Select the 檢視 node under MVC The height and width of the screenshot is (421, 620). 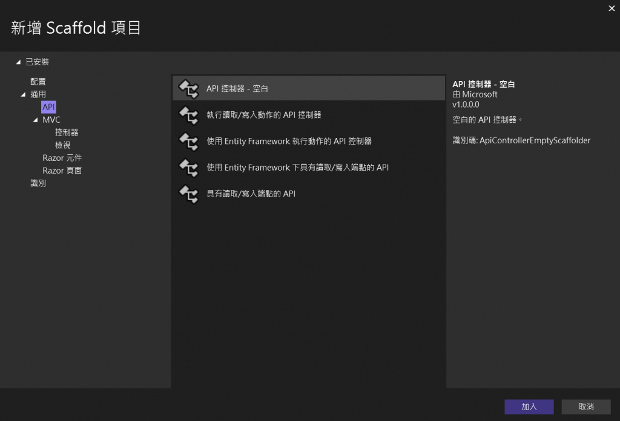(x=62, y=145)
